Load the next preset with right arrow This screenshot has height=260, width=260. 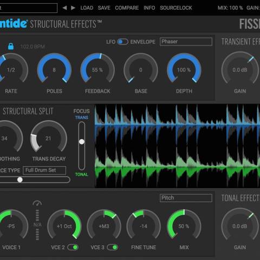coord(73,8)
